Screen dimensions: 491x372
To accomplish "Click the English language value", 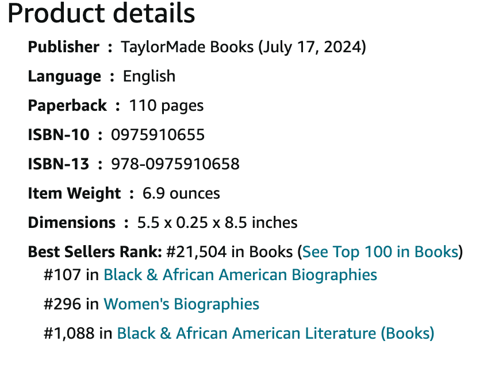I will coord(149,76).
